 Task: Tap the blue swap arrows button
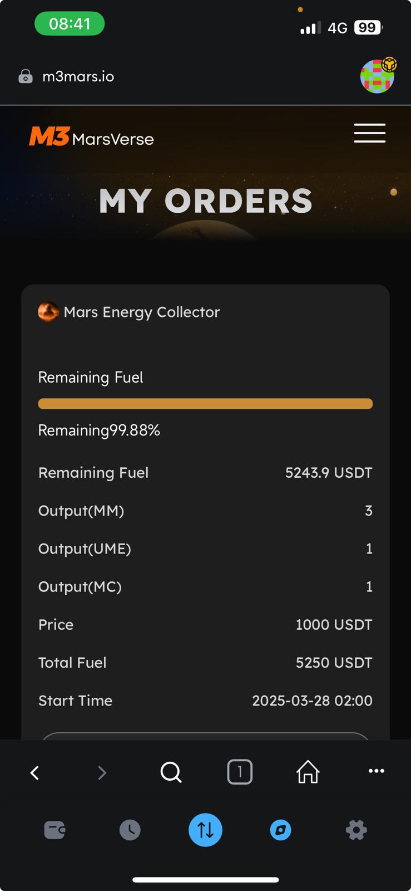coord(205,830)
